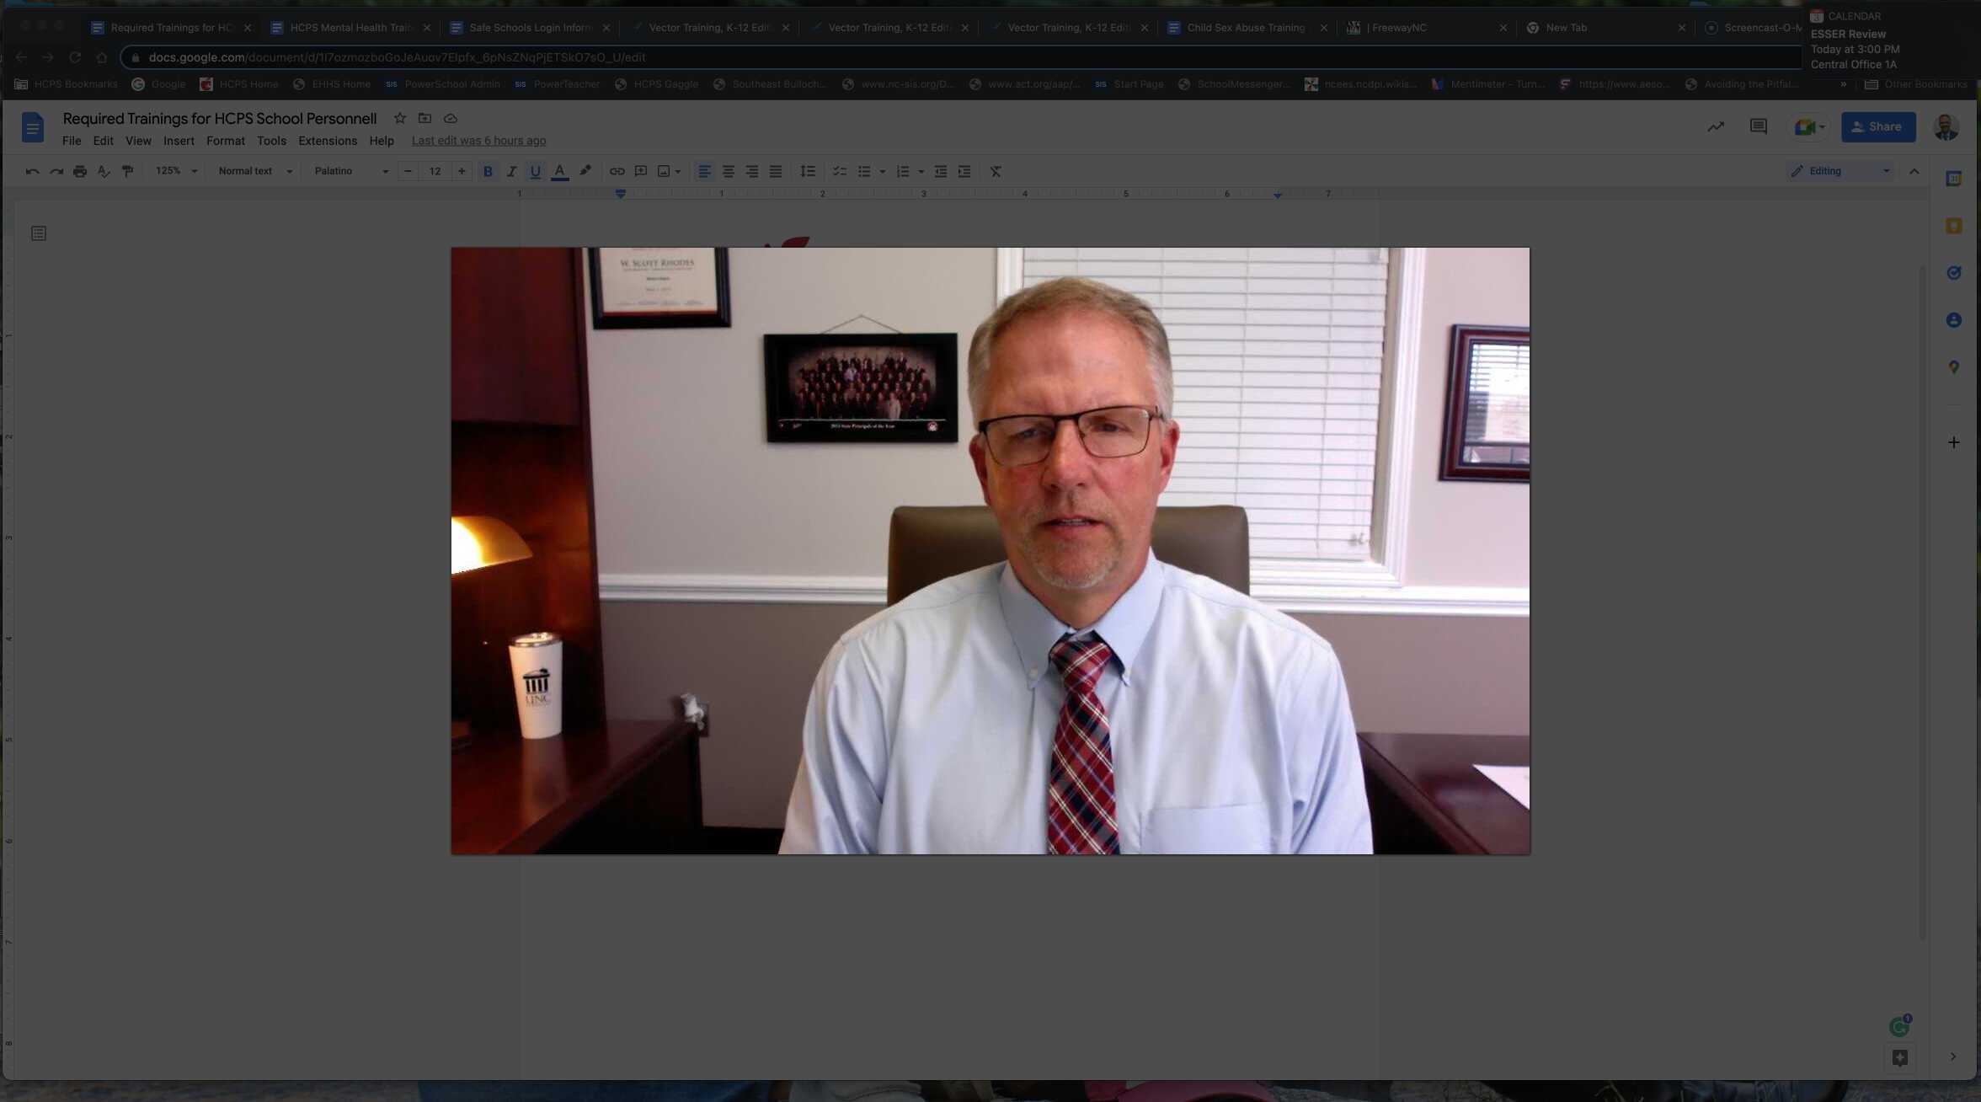Hide the menus with chevron
Viewport: 1981px width, 1102px height.
(1914, 171)
